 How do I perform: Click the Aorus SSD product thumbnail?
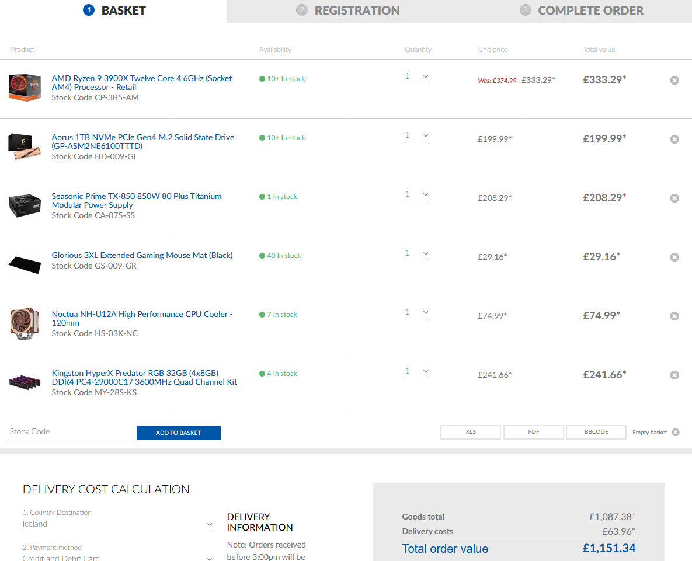[25, 147]
